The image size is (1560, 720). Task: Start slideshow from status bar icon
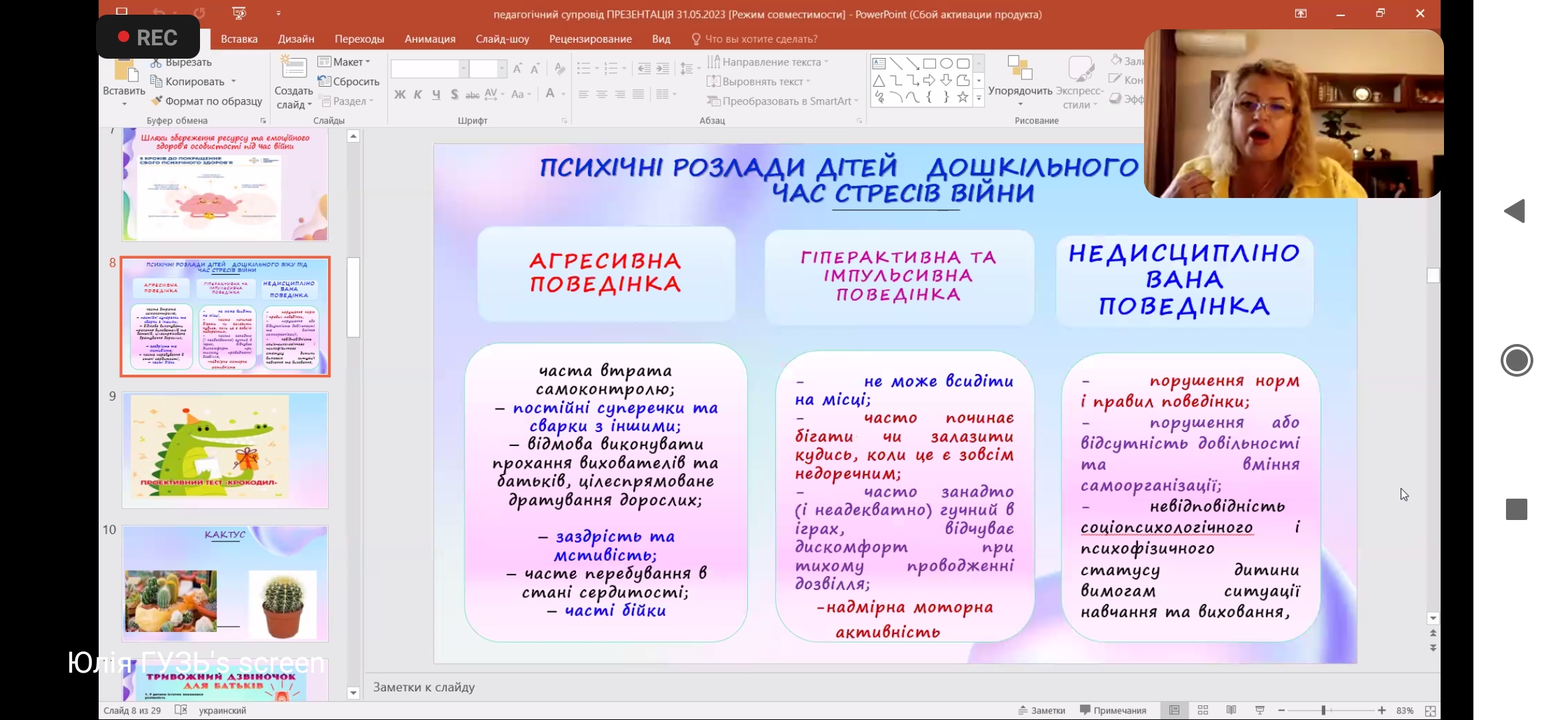pos(1259,711)
